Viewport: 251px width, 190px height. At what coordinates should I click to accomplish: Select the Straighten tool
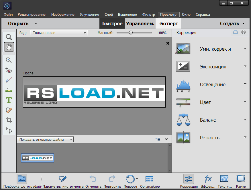coord(9,90)
